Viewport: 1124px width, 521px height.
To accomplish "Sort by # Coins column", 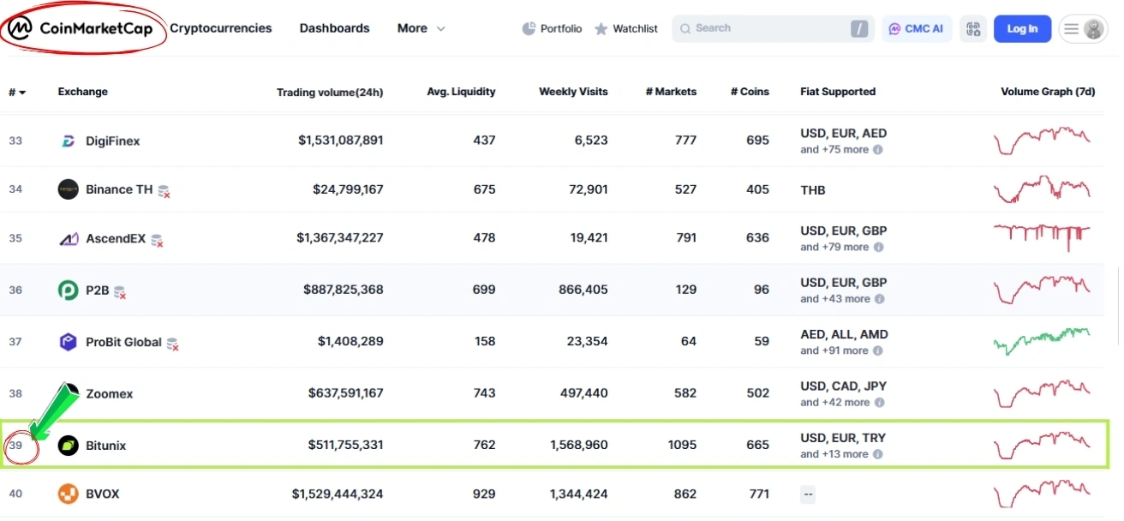I will [750, 92].
